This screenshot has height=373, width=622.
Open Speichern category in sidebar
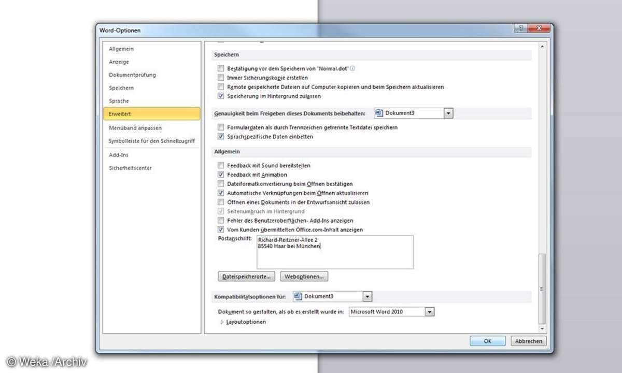pyautogui.click(x=151, y=88)
